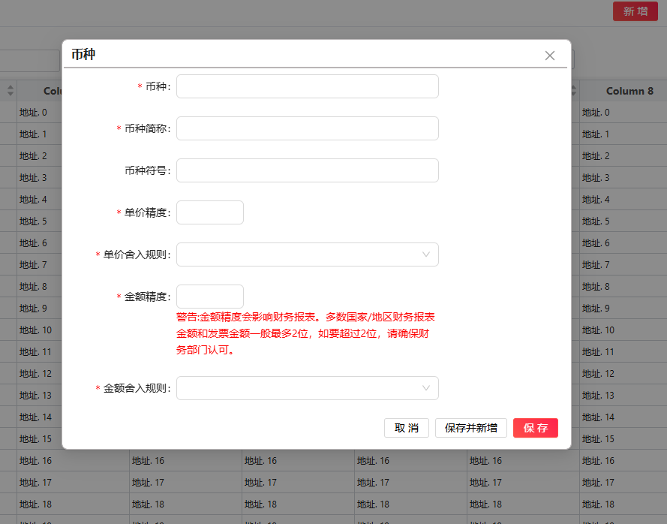Screen dimensions: 667x524
Task: Click 地址. 8 in the first column
Action: 33,287
